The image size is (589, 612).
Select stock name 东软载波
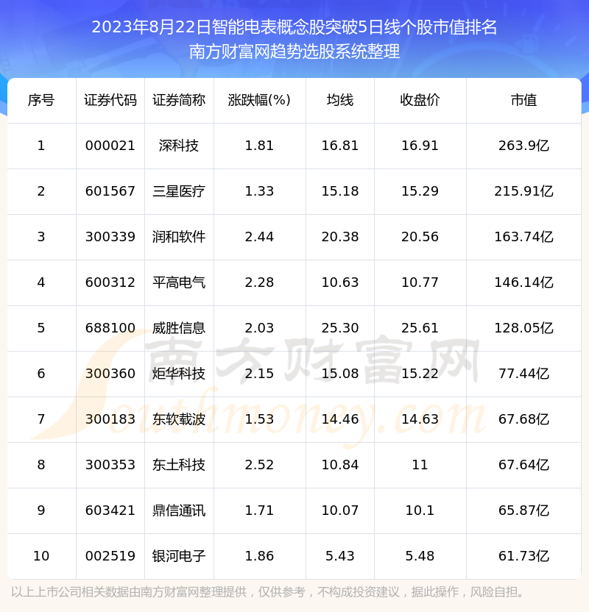pos(179,419)
